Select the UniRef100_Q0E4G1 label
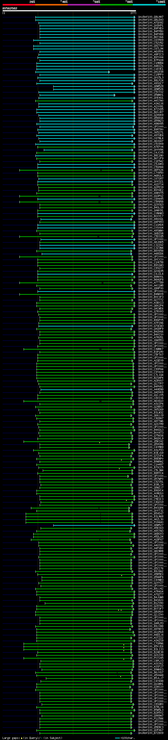Image resolution: width=168 pixels, height=740 pixels. click(x=151, y=98)
